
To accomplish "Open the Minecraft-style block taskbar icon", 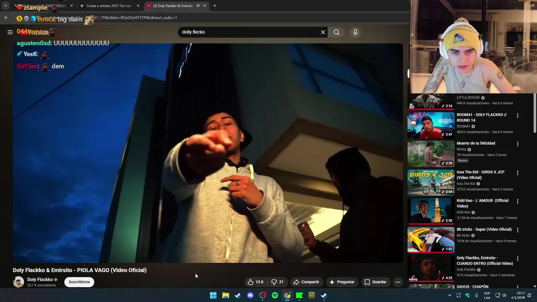I will tap(312, 295).
